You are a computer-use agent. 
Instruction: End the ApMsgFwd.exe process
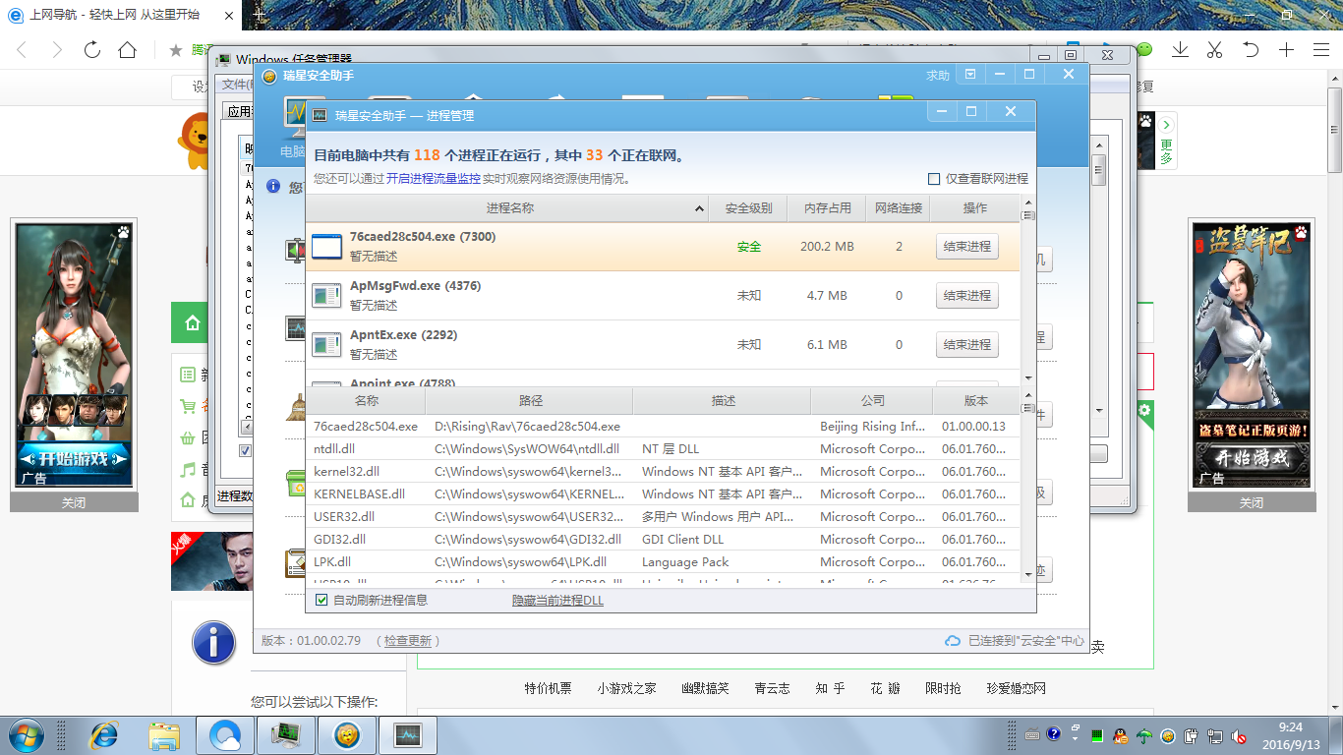click(x=967, y=296)
